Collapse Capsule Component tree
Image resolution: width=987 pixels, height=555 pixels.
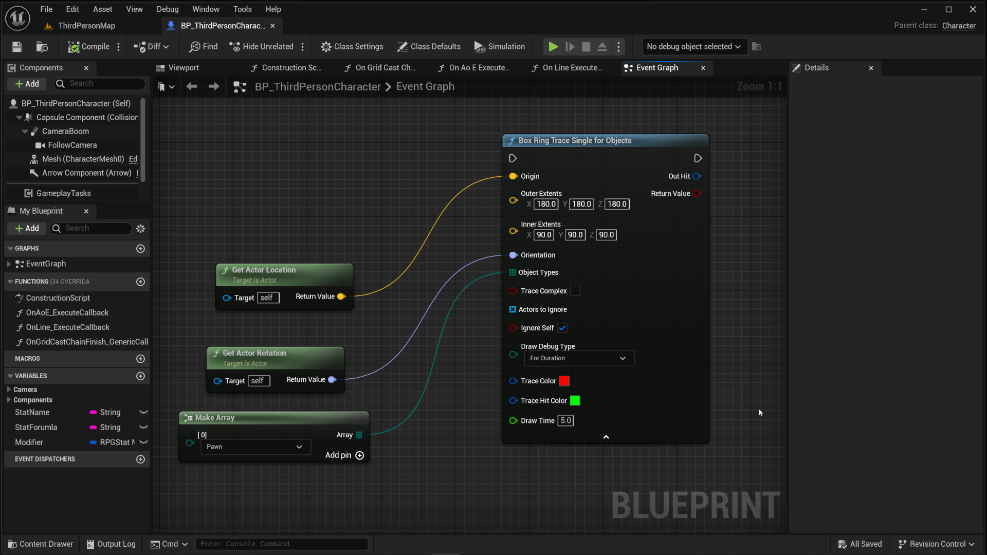click(x=19, y=118)
